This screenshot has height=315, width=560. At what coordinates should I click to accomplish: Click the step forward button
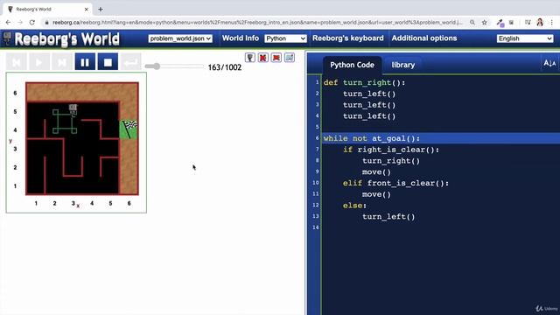62,62
